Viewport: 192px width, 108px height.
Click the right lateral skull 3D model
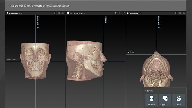coord(86,60)
